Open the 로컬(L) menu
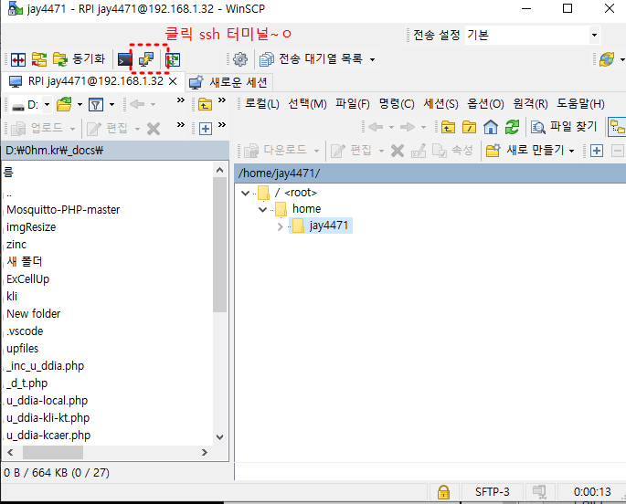Image resolution: width=626 pixels, height=504 pixels. pyautogui.click(x=262, y=104)
